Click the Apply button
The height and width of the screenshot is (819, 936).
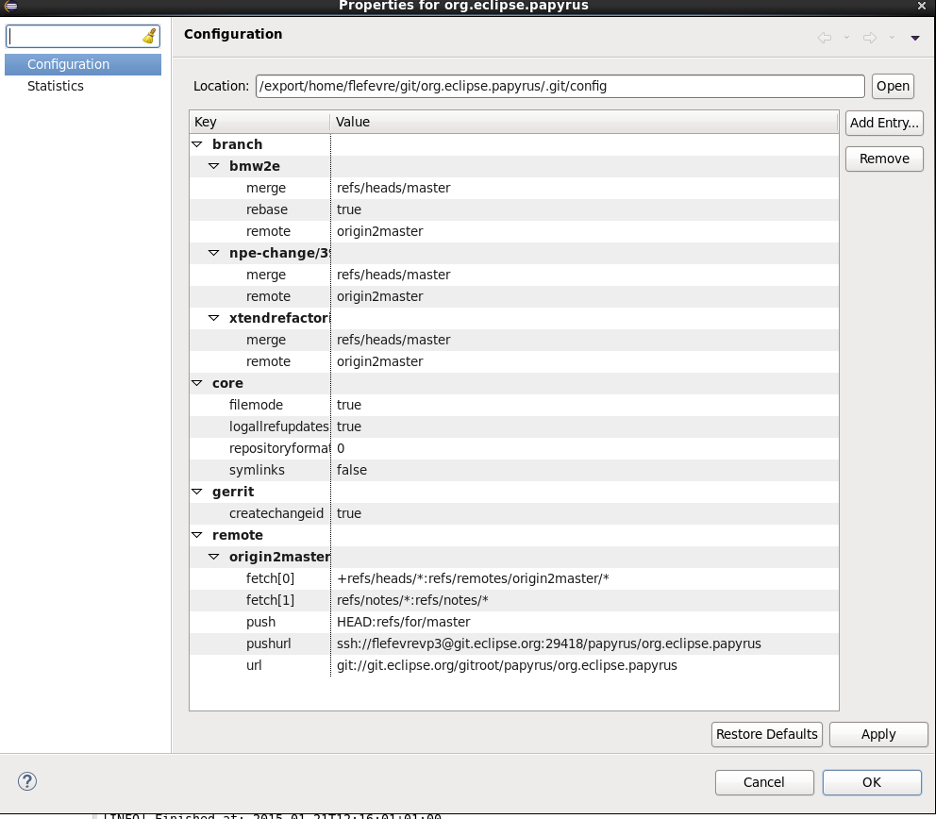878,734
